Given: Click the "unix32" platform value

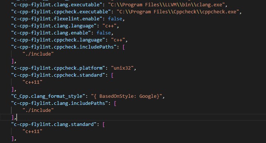Looking at the screenshot, I should pyautogui.click(x=122, y=68).
